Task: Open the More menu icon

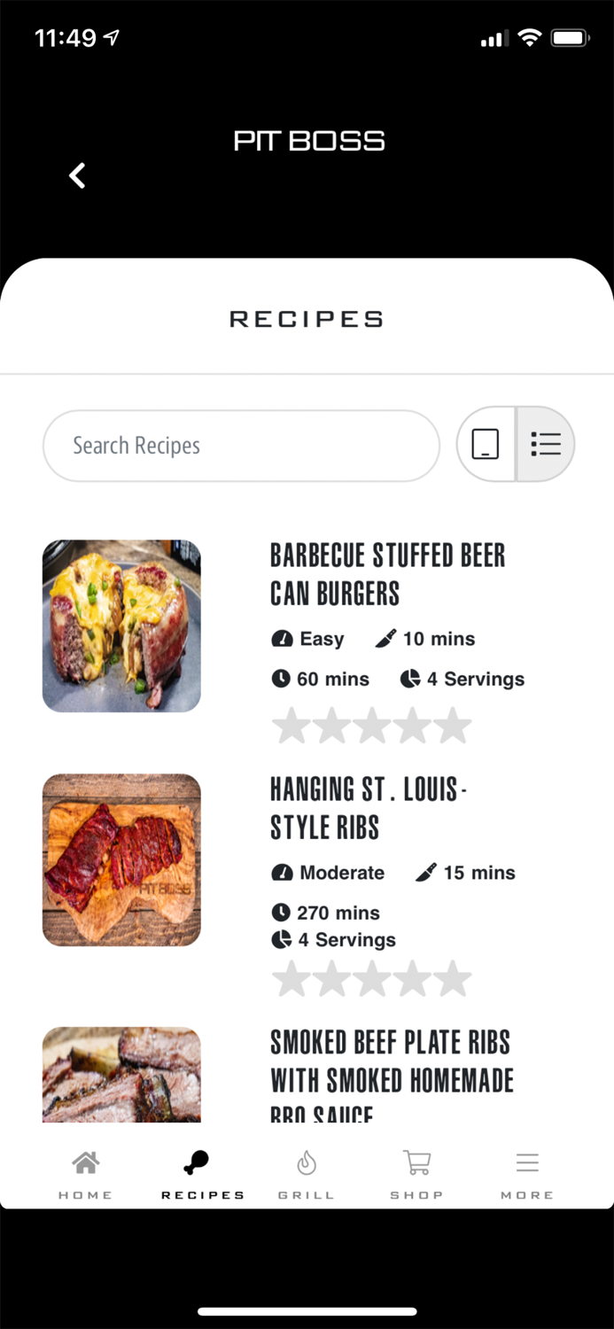Action: [527, 1160]
